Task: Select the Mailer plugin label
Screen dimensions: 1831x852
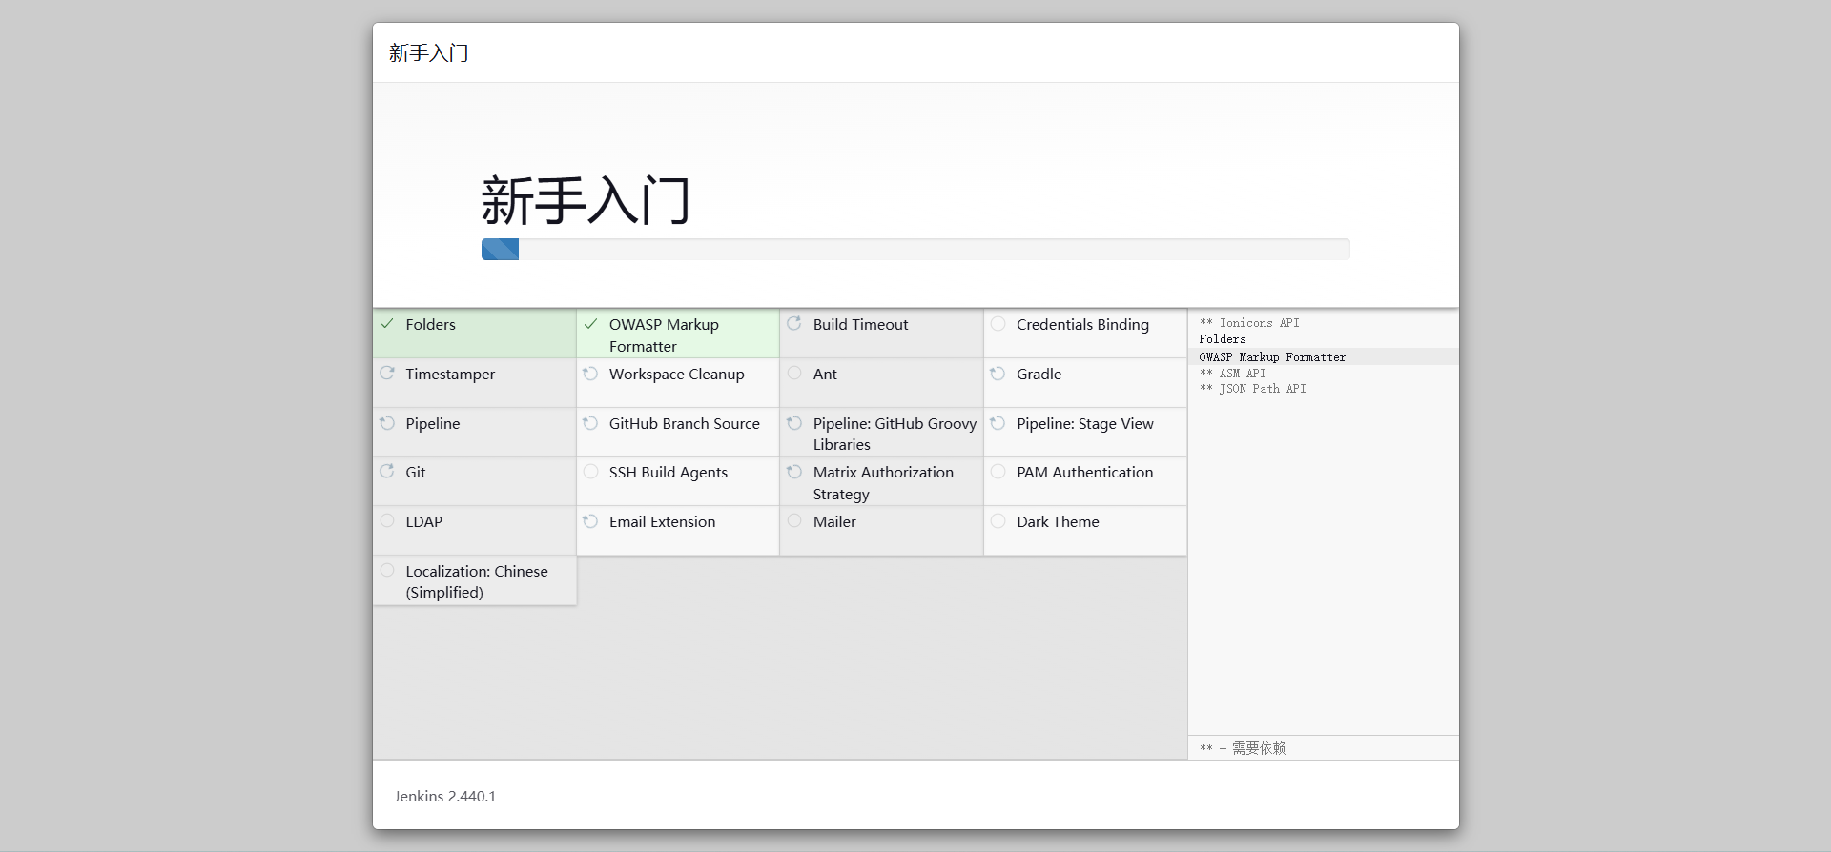Action: tap(834, 522)
